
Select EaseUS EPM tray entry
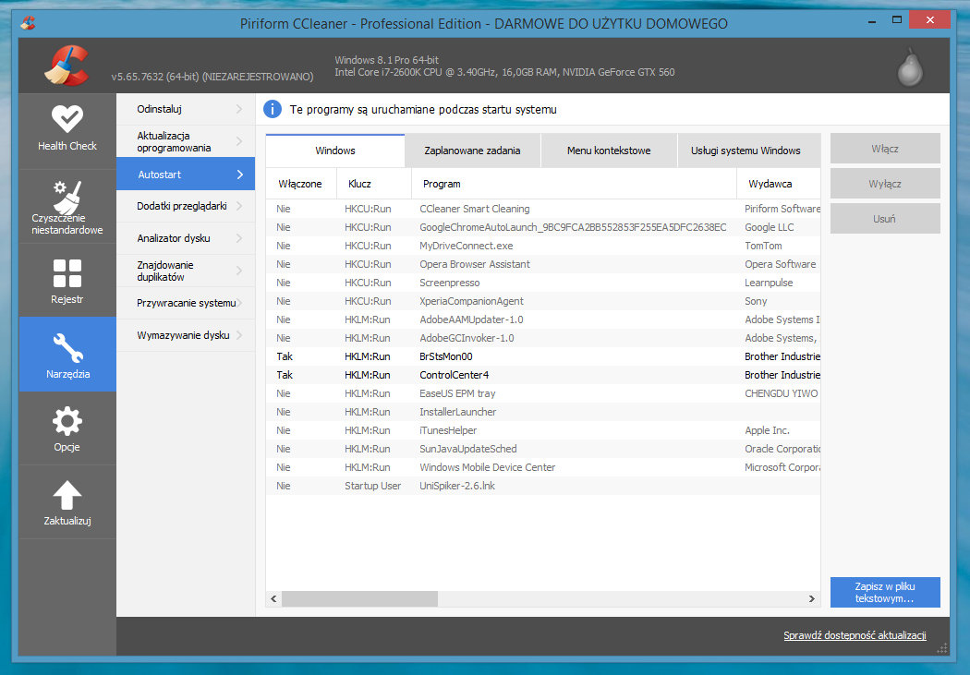[543, 393]
